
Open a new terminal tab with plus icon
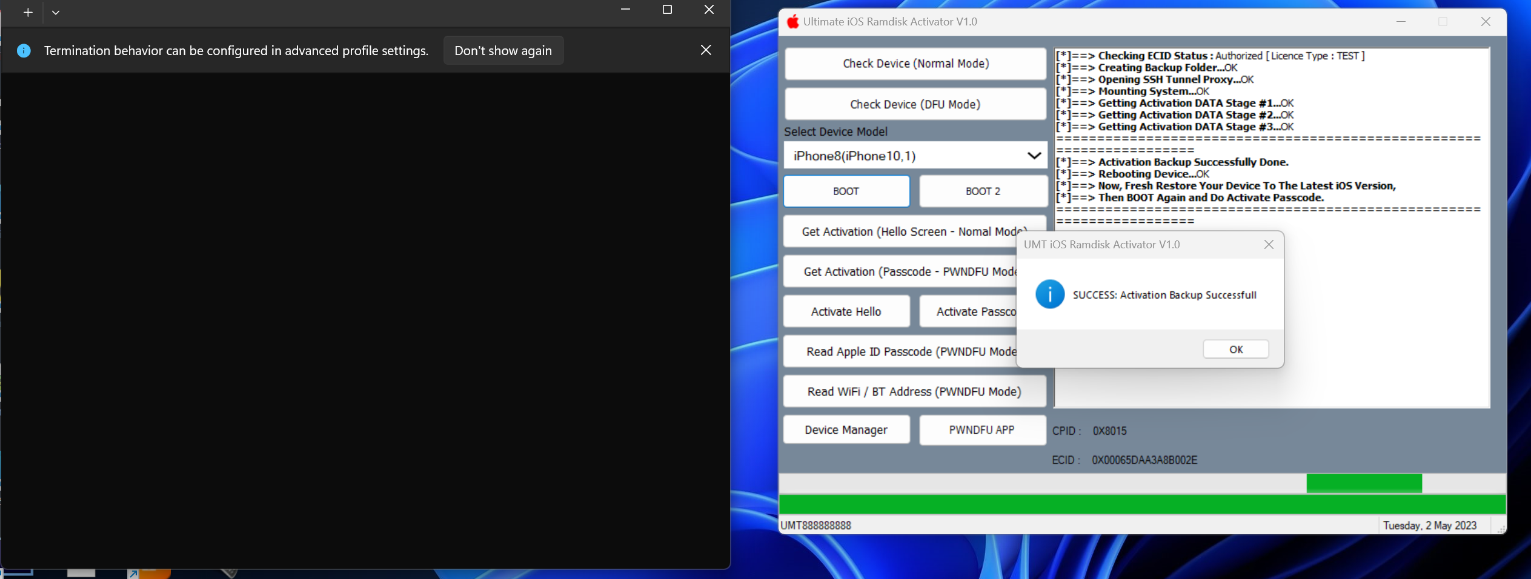[28, 12]
